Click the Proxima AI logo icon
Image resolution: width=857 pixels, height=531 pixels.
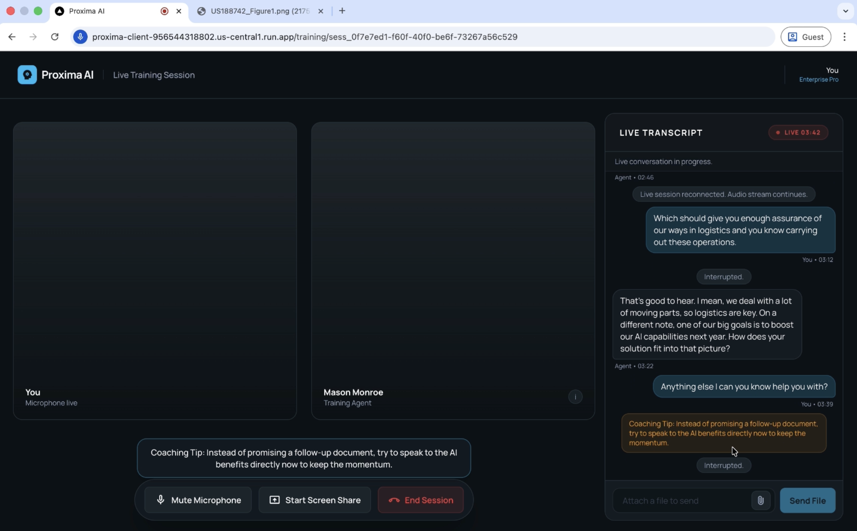pyautogui.click(x=27, y=75)
